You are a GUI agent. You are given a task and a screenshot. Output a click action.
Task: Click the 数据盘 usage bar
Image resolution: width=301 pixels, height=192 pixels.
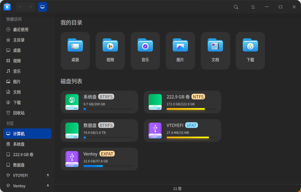[108, 137]
